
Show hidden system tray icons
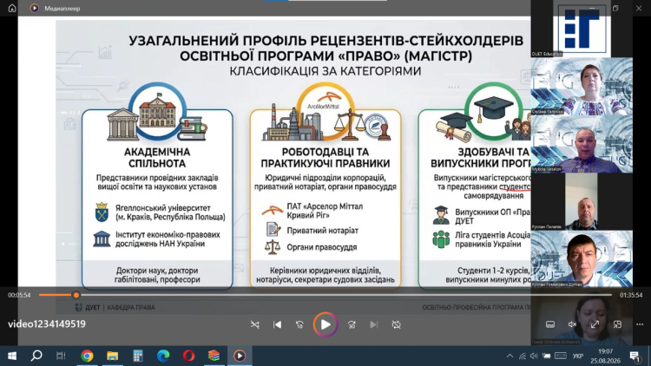click(x=510, y=356)
